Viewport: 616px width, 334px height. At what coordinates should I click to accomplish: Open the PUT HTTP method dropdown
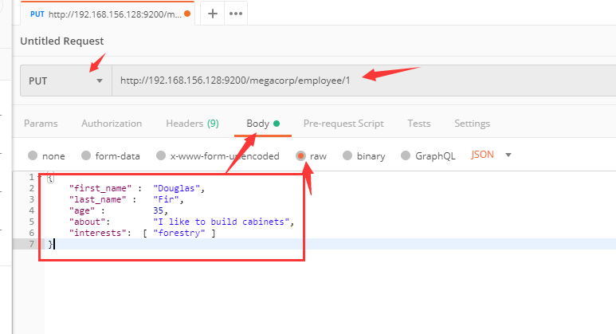65,81
